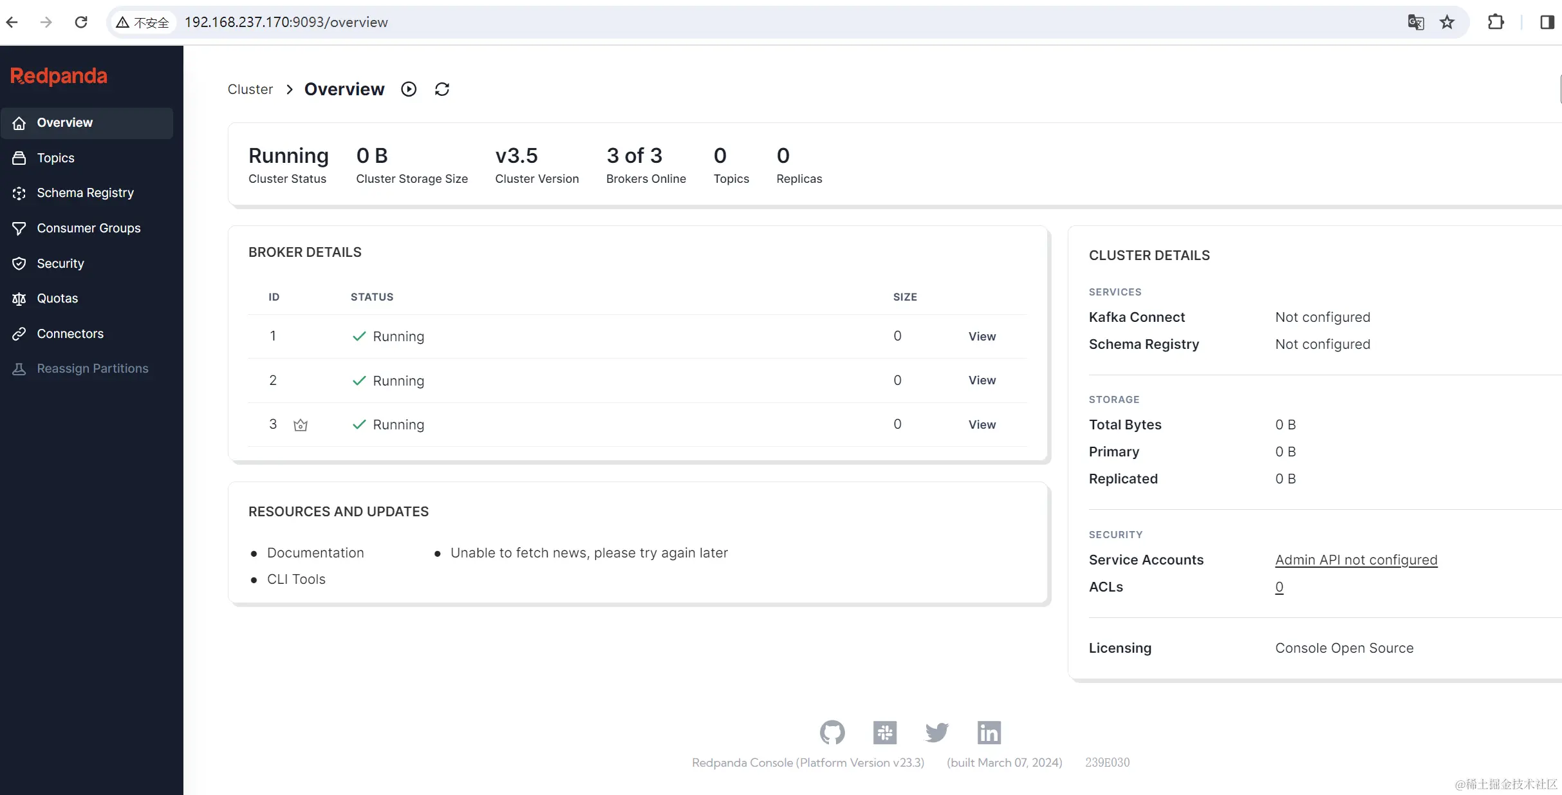The image size is (1562, 795).
Task: Click the Cluster breadcrumb
Action: pyautogui.click(x=250, y=89)
